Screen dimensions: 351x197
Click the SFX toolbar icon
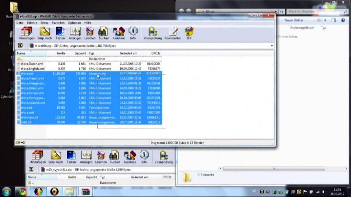189,33
